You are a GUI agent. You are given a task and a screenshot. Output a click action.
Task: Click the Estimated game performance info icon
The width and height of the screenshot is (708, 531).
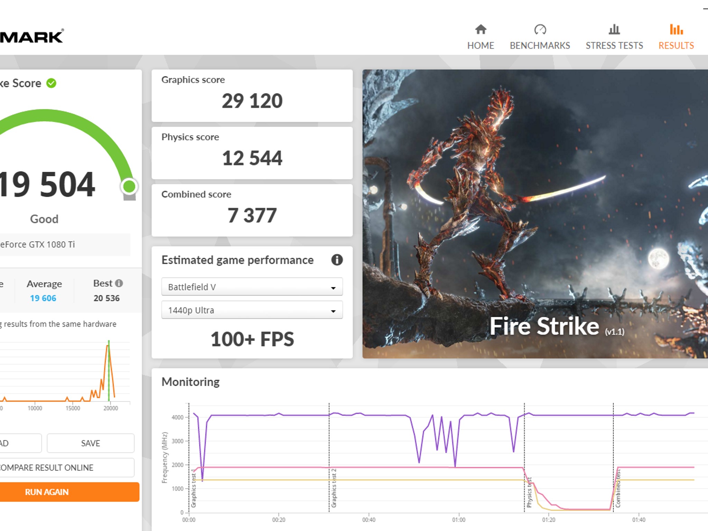tap(337, 260)
